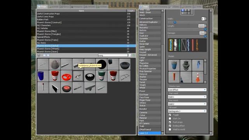Choose the Hover-Ball tool
249x140 pixels.
point(150,44)
